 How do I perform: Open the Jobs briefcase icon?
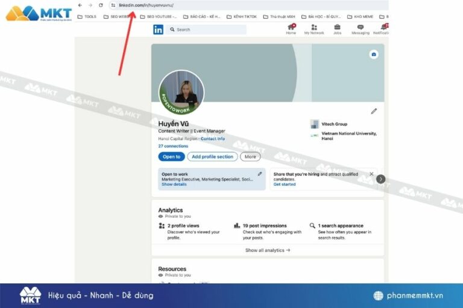pyautogui.click(x=337, y=29)
